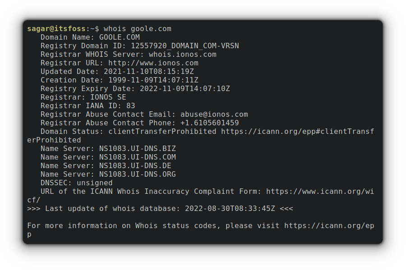The height and width of the screenshot is (270, 406).
Task: Click the NS1083.UI-DNS.DE name server
Action: pos(135,166)
